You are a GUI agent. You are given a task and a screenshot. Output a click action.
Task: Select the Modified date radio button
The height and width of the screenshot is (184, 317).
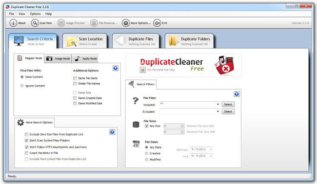pos(147,159)
